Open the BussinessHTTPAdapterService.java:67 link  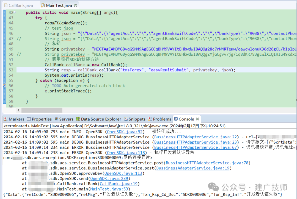pos(196,147)
